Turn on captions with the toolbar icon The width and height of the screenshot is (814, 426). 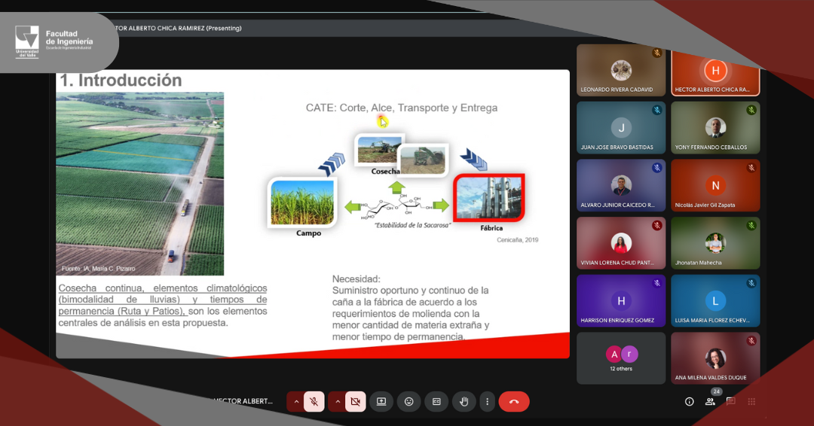(436, 402)
